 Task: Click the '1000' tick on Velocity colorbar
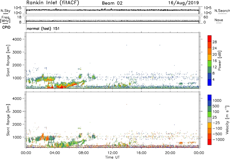click(x=217, y=100)
